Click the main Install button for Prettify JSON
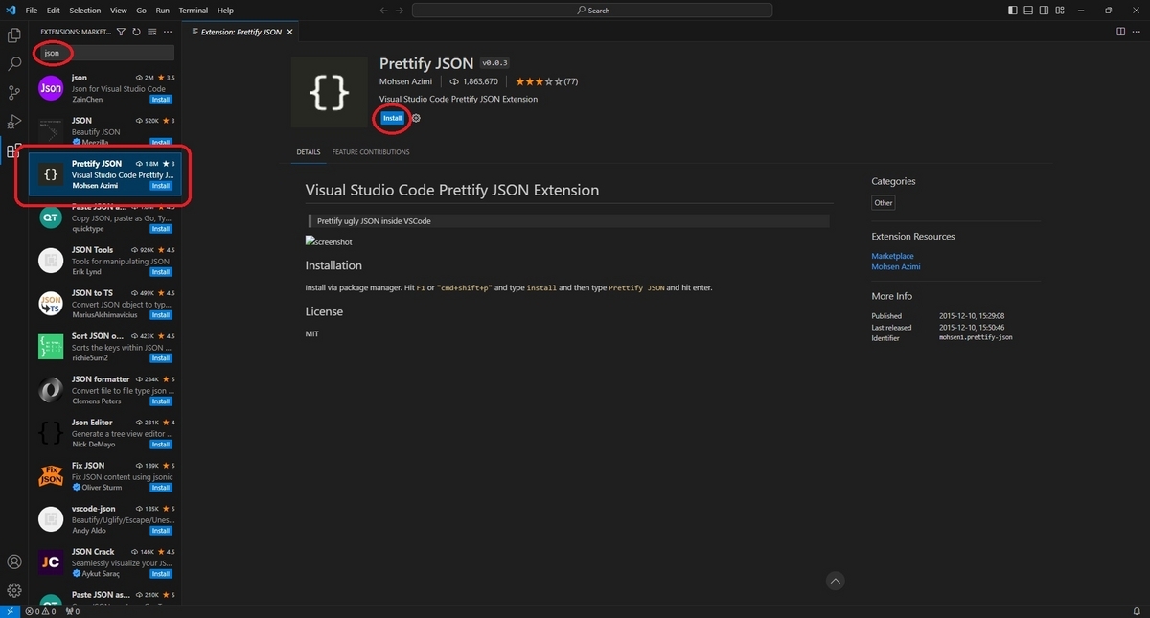 coord(392,118)
